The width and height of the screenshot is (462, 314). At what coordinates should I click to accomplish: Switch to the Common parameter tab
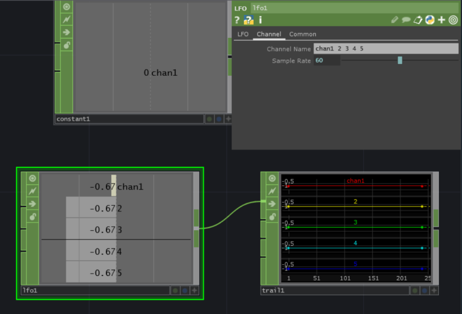click(x=303, y=34)
